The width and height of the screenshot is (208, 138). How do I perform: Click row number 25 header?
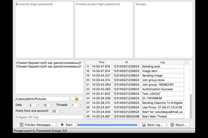88,103
